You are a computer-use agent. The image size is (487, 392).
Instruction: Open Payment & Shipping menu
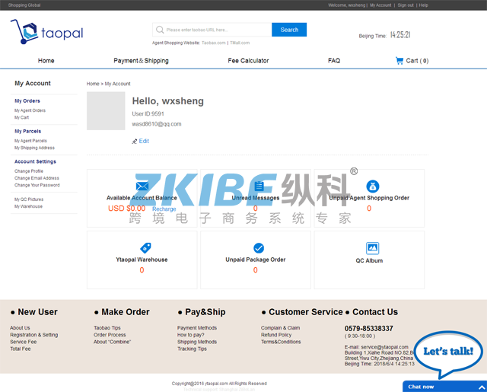141,61
